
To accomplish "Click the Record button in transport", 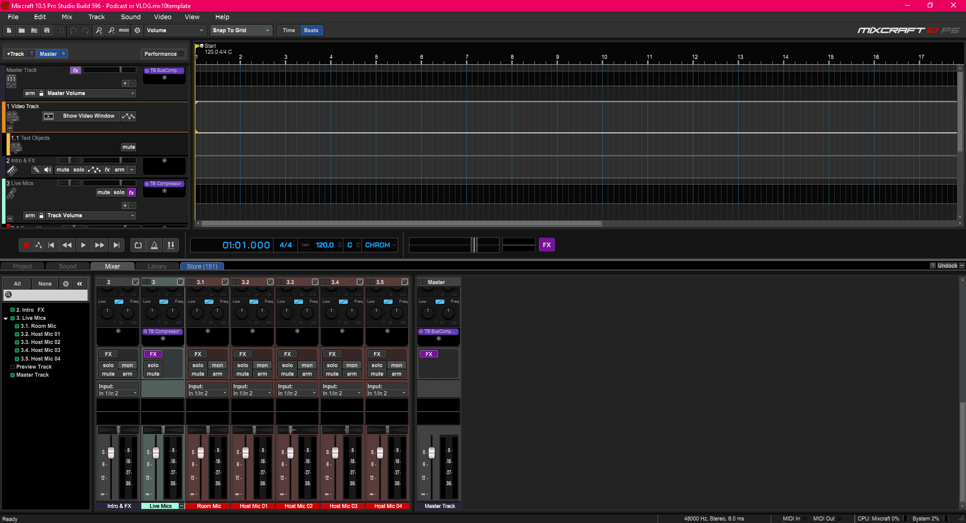I will [x=26, y=245].
